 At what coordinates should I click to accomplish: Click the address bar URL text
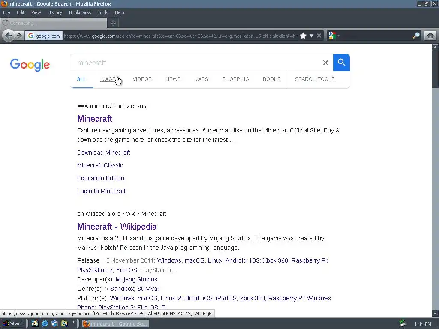click(180, 36)
